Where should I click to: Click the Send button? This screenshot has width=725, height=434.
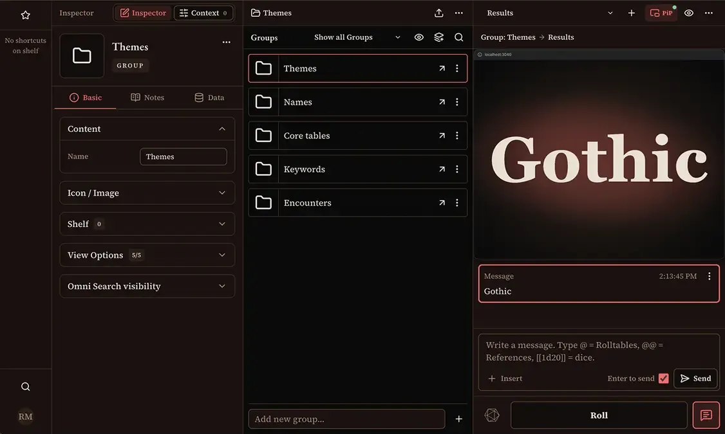click(695, 378)
